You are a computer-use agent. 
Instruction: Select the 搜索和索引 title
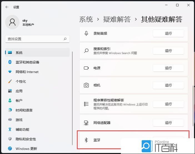(x=102, y=49)
